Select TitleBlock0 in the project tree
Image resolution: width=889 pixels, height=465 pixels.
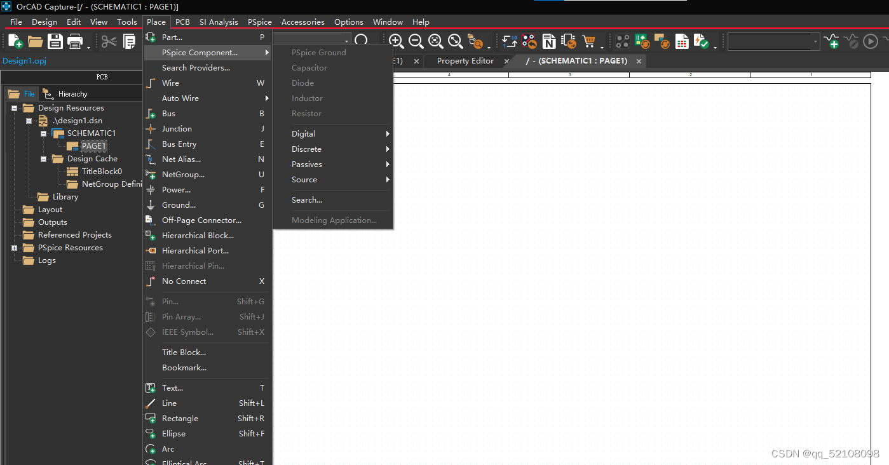[102, 172]
